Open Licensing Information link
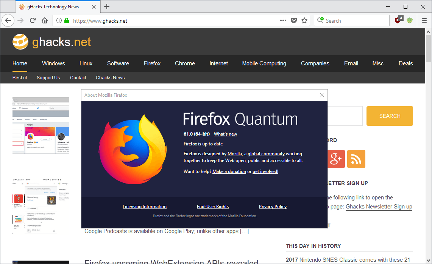 pyautogui.click(x=145, y=207)
